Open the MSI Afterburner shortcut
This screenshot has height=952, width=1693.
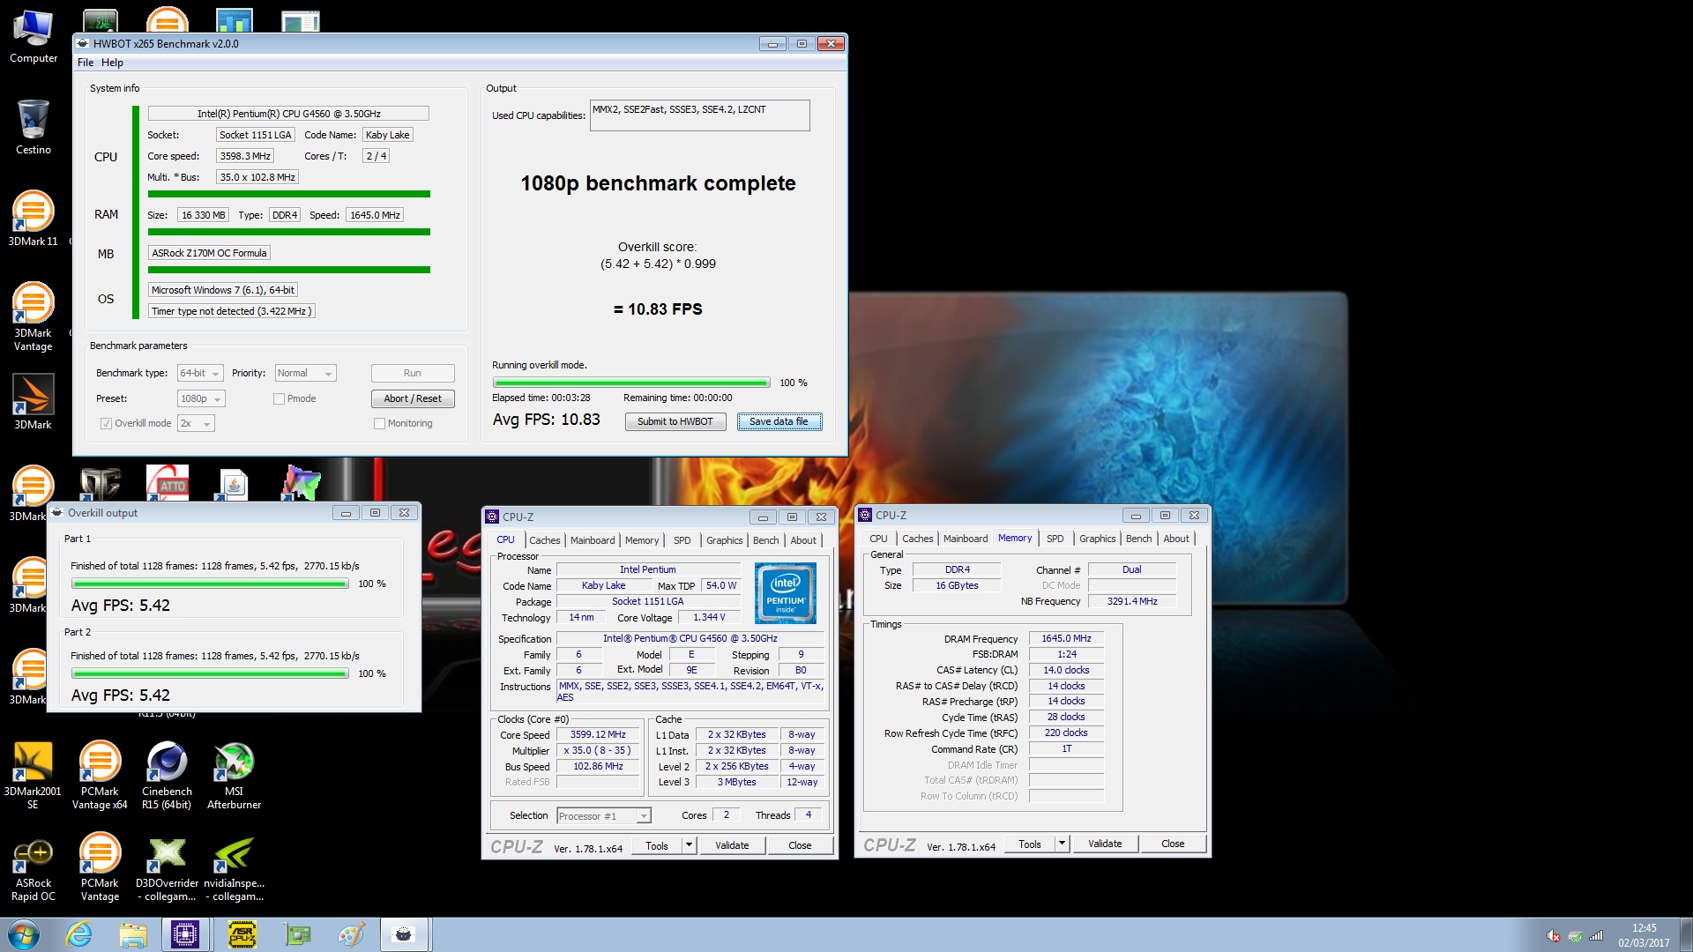pyautogui.click(x=234, y=775)
